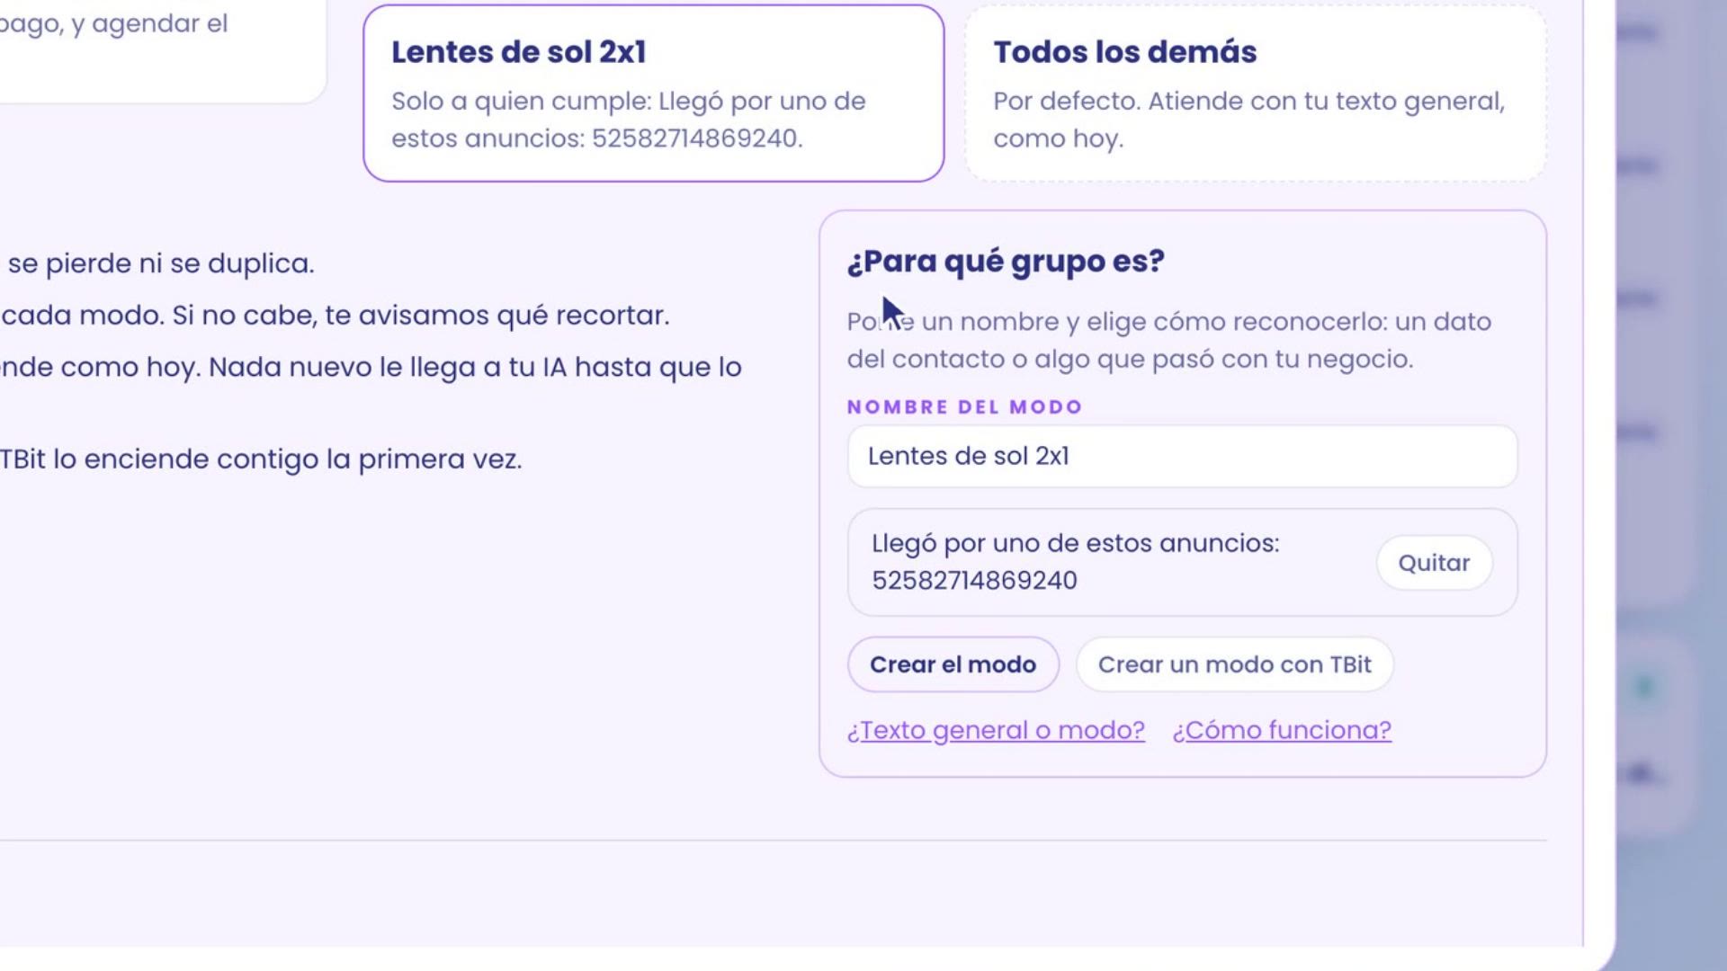
Task: Click the line 'Si no cabe, te avisamos qué recortar.'
Action: (x=421, y=316)
